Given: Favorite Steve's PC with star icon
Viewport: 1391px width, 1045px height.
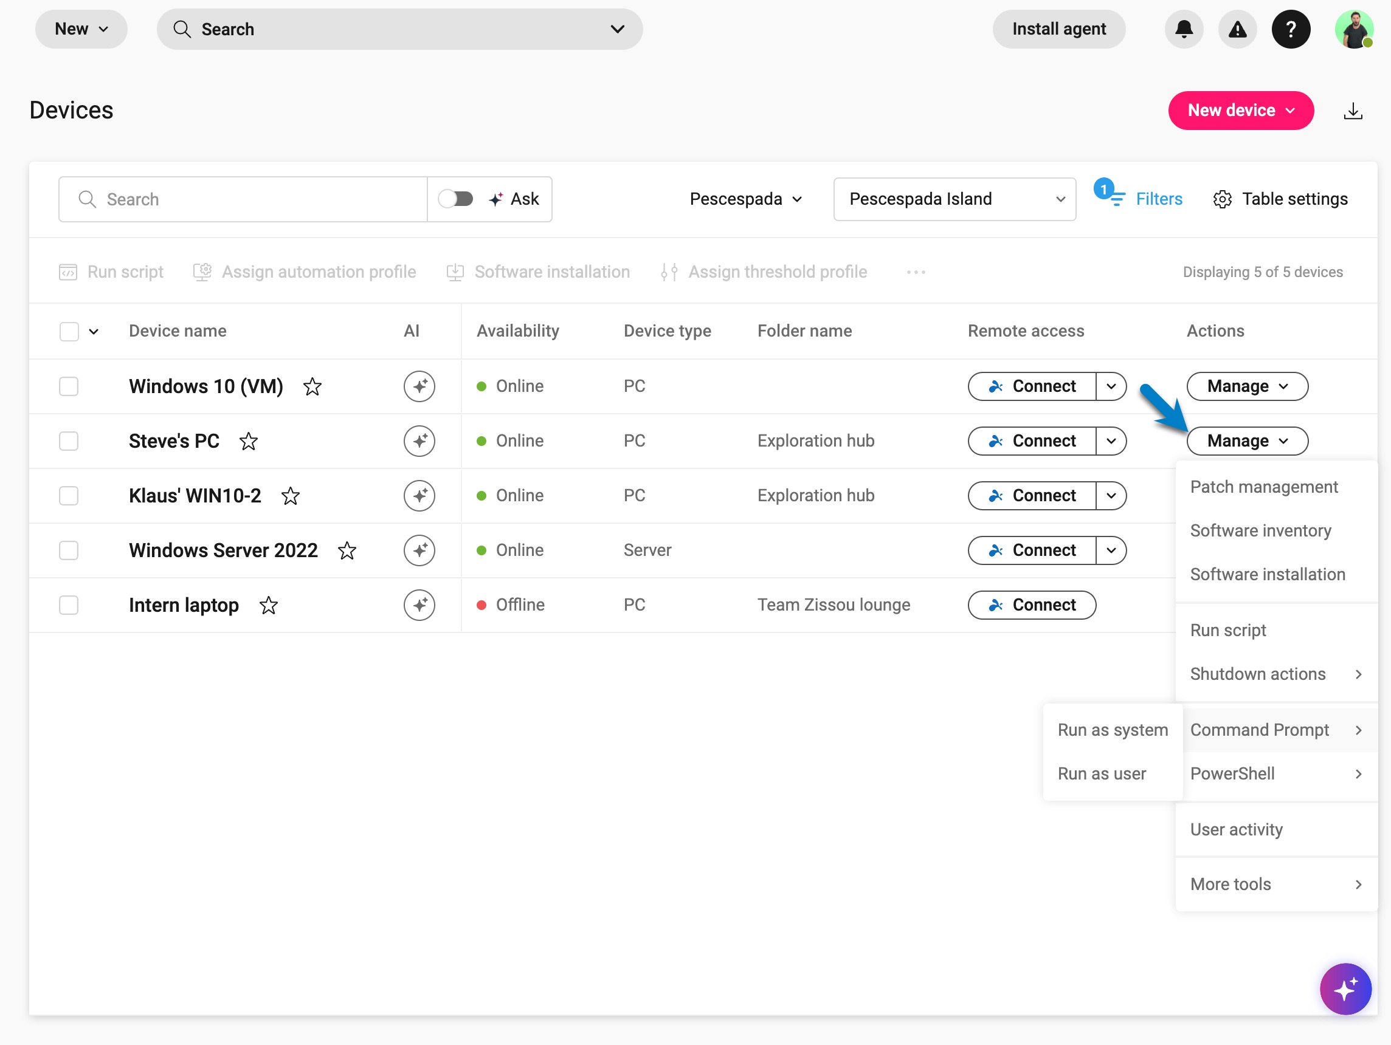Looking at the screenshot, I should pos(249,441).
